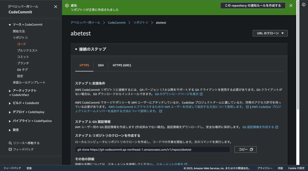The width and height of the screenshot is (308, 171).
Task: Collapse the ソース • CodeCommit section
Action: click(10, 25)
